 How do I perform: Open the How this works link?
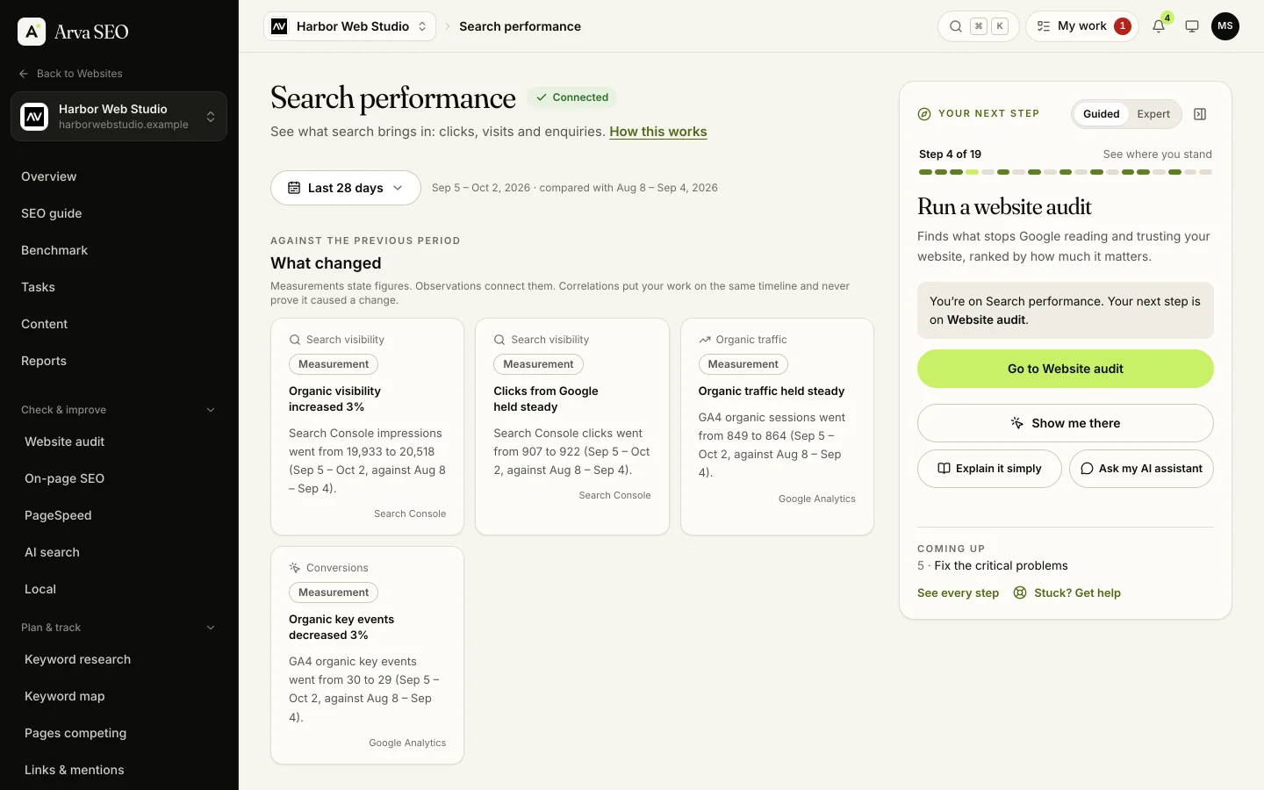click(658, 132)
